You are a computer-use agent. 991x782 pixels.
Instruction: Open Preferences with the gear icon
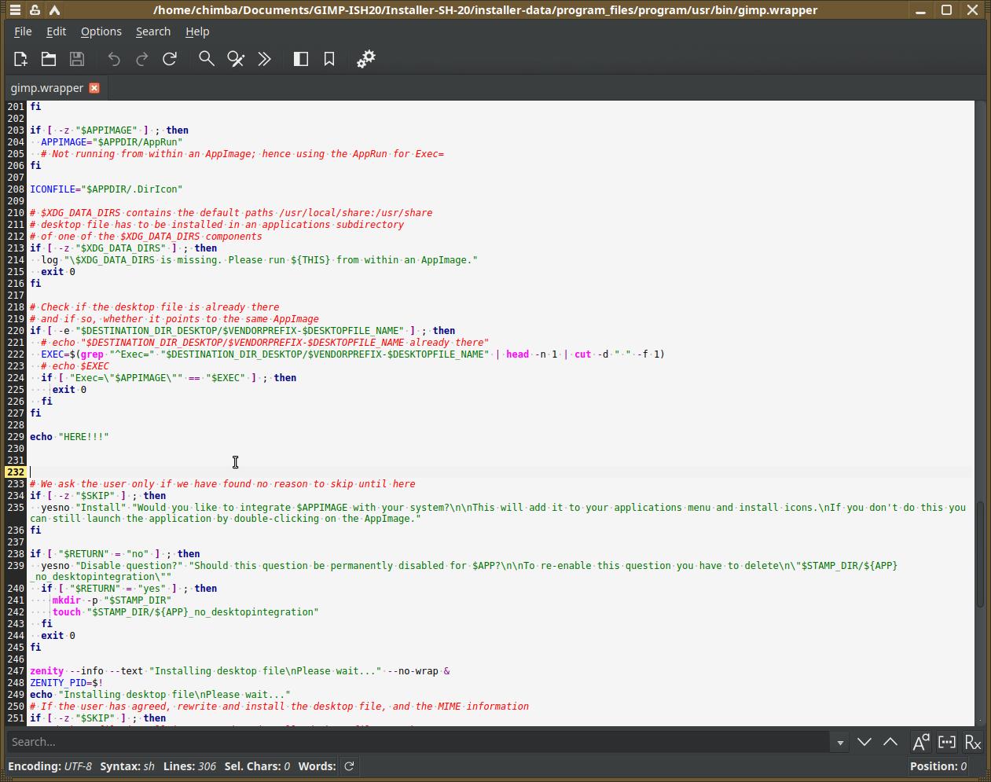click(366, 59)
